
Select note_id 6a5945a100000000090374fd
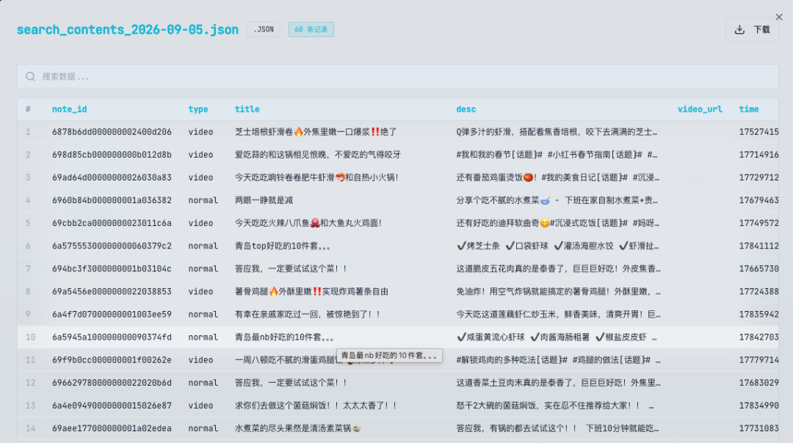click(112, 337)
